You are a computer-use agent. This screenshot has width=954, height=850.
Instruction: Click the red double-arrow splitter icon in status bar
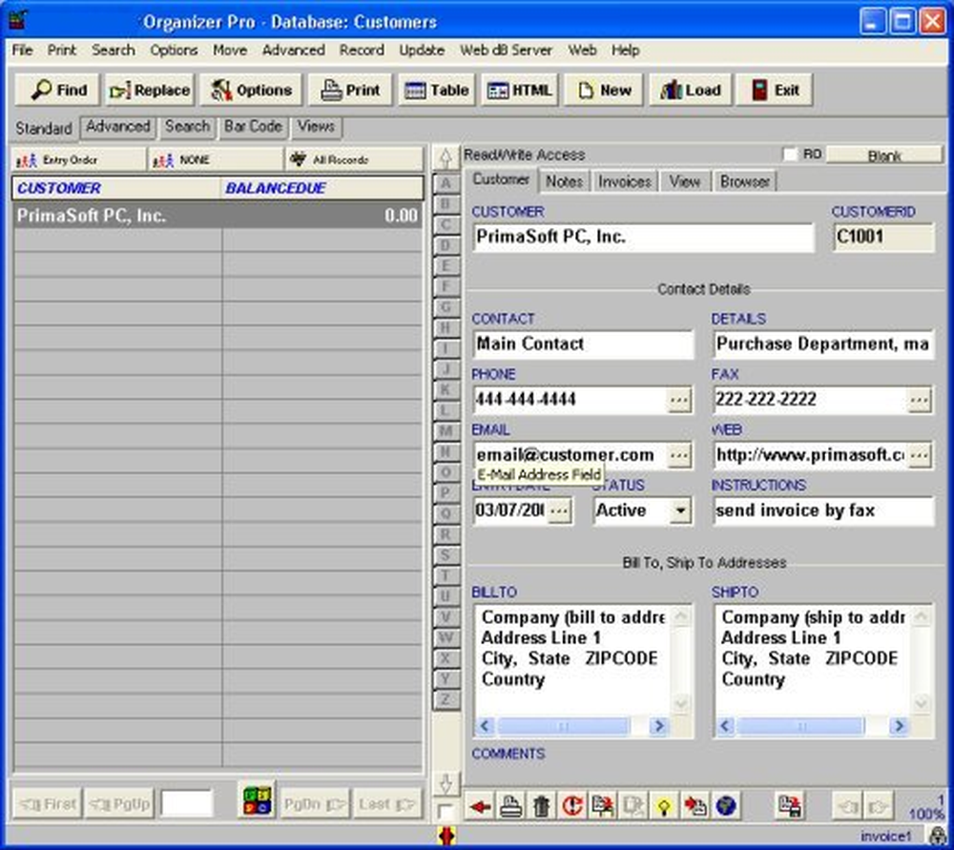[446, 836]
